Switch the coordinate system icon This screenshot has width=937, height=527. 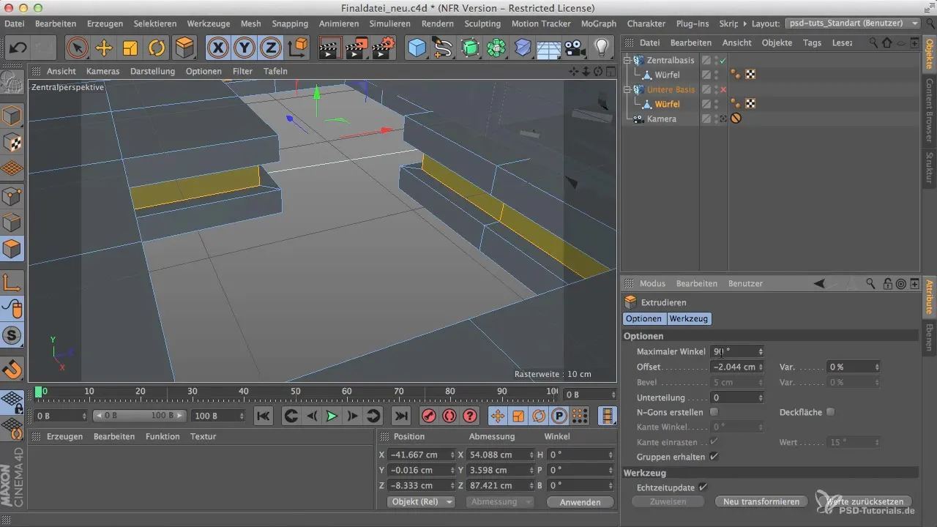(298, 48)
